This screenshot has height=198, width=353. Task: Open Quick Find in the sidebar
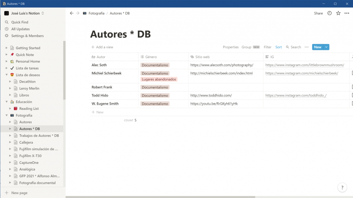[x=20, y=22]
